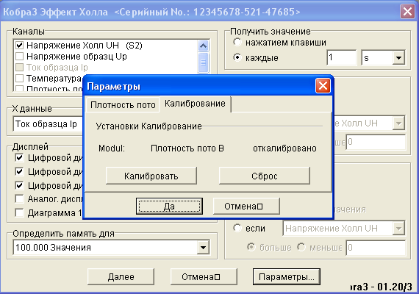Select the если radio button near the bottom
The height and width of the screenshot is (294, 419).
click(x=237, y=229)
